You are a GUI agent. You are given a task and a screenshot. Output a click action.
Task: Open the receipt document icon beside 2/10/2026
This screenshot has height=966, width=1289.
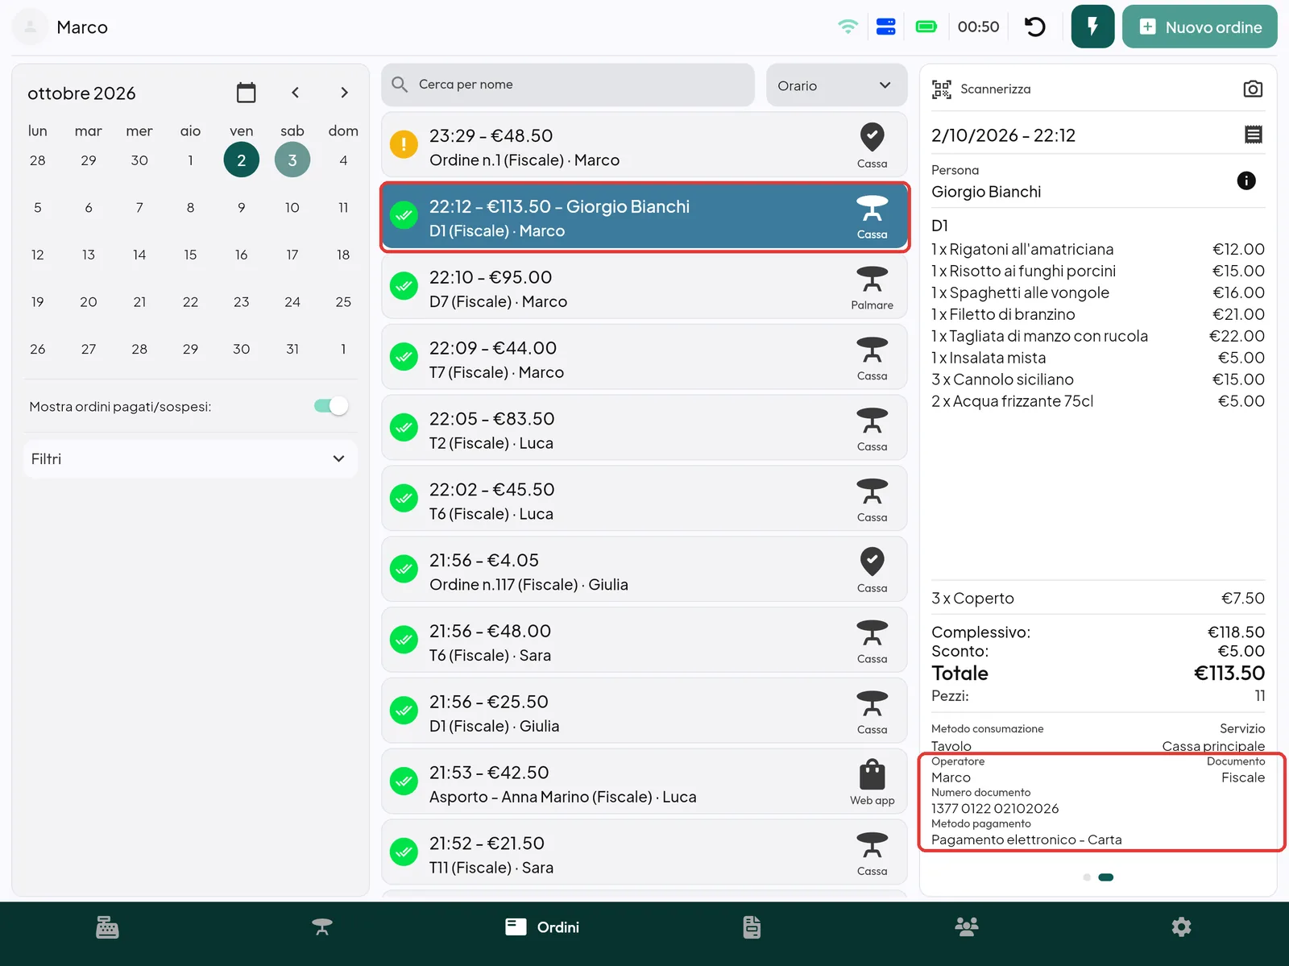[1254, 135]
